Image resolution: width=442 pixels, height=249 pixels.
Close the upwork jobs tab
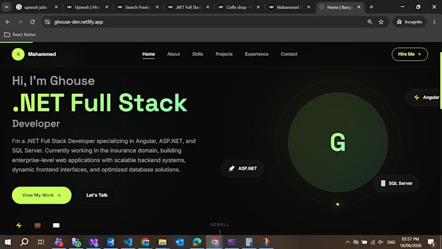click(x=56, y=7)
